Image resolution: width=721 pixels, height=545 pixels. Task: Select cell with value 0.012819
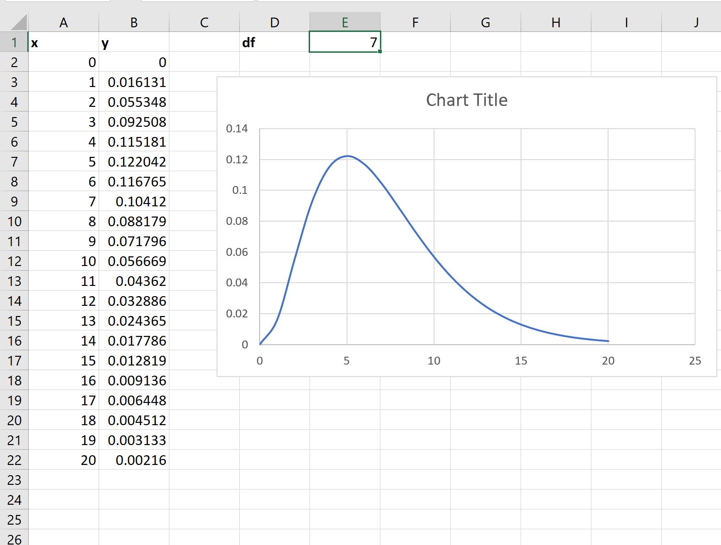pos(134,360)
